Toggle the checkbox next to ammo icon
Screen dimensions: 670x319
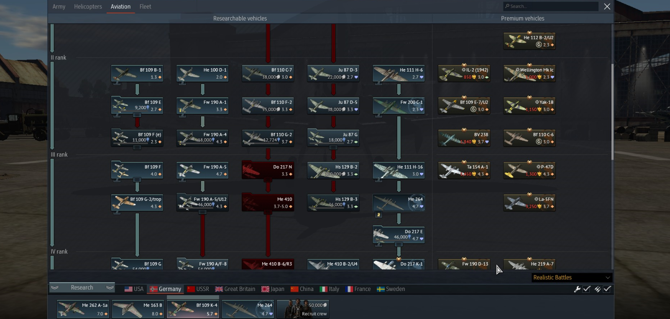(x=607, y=289)
